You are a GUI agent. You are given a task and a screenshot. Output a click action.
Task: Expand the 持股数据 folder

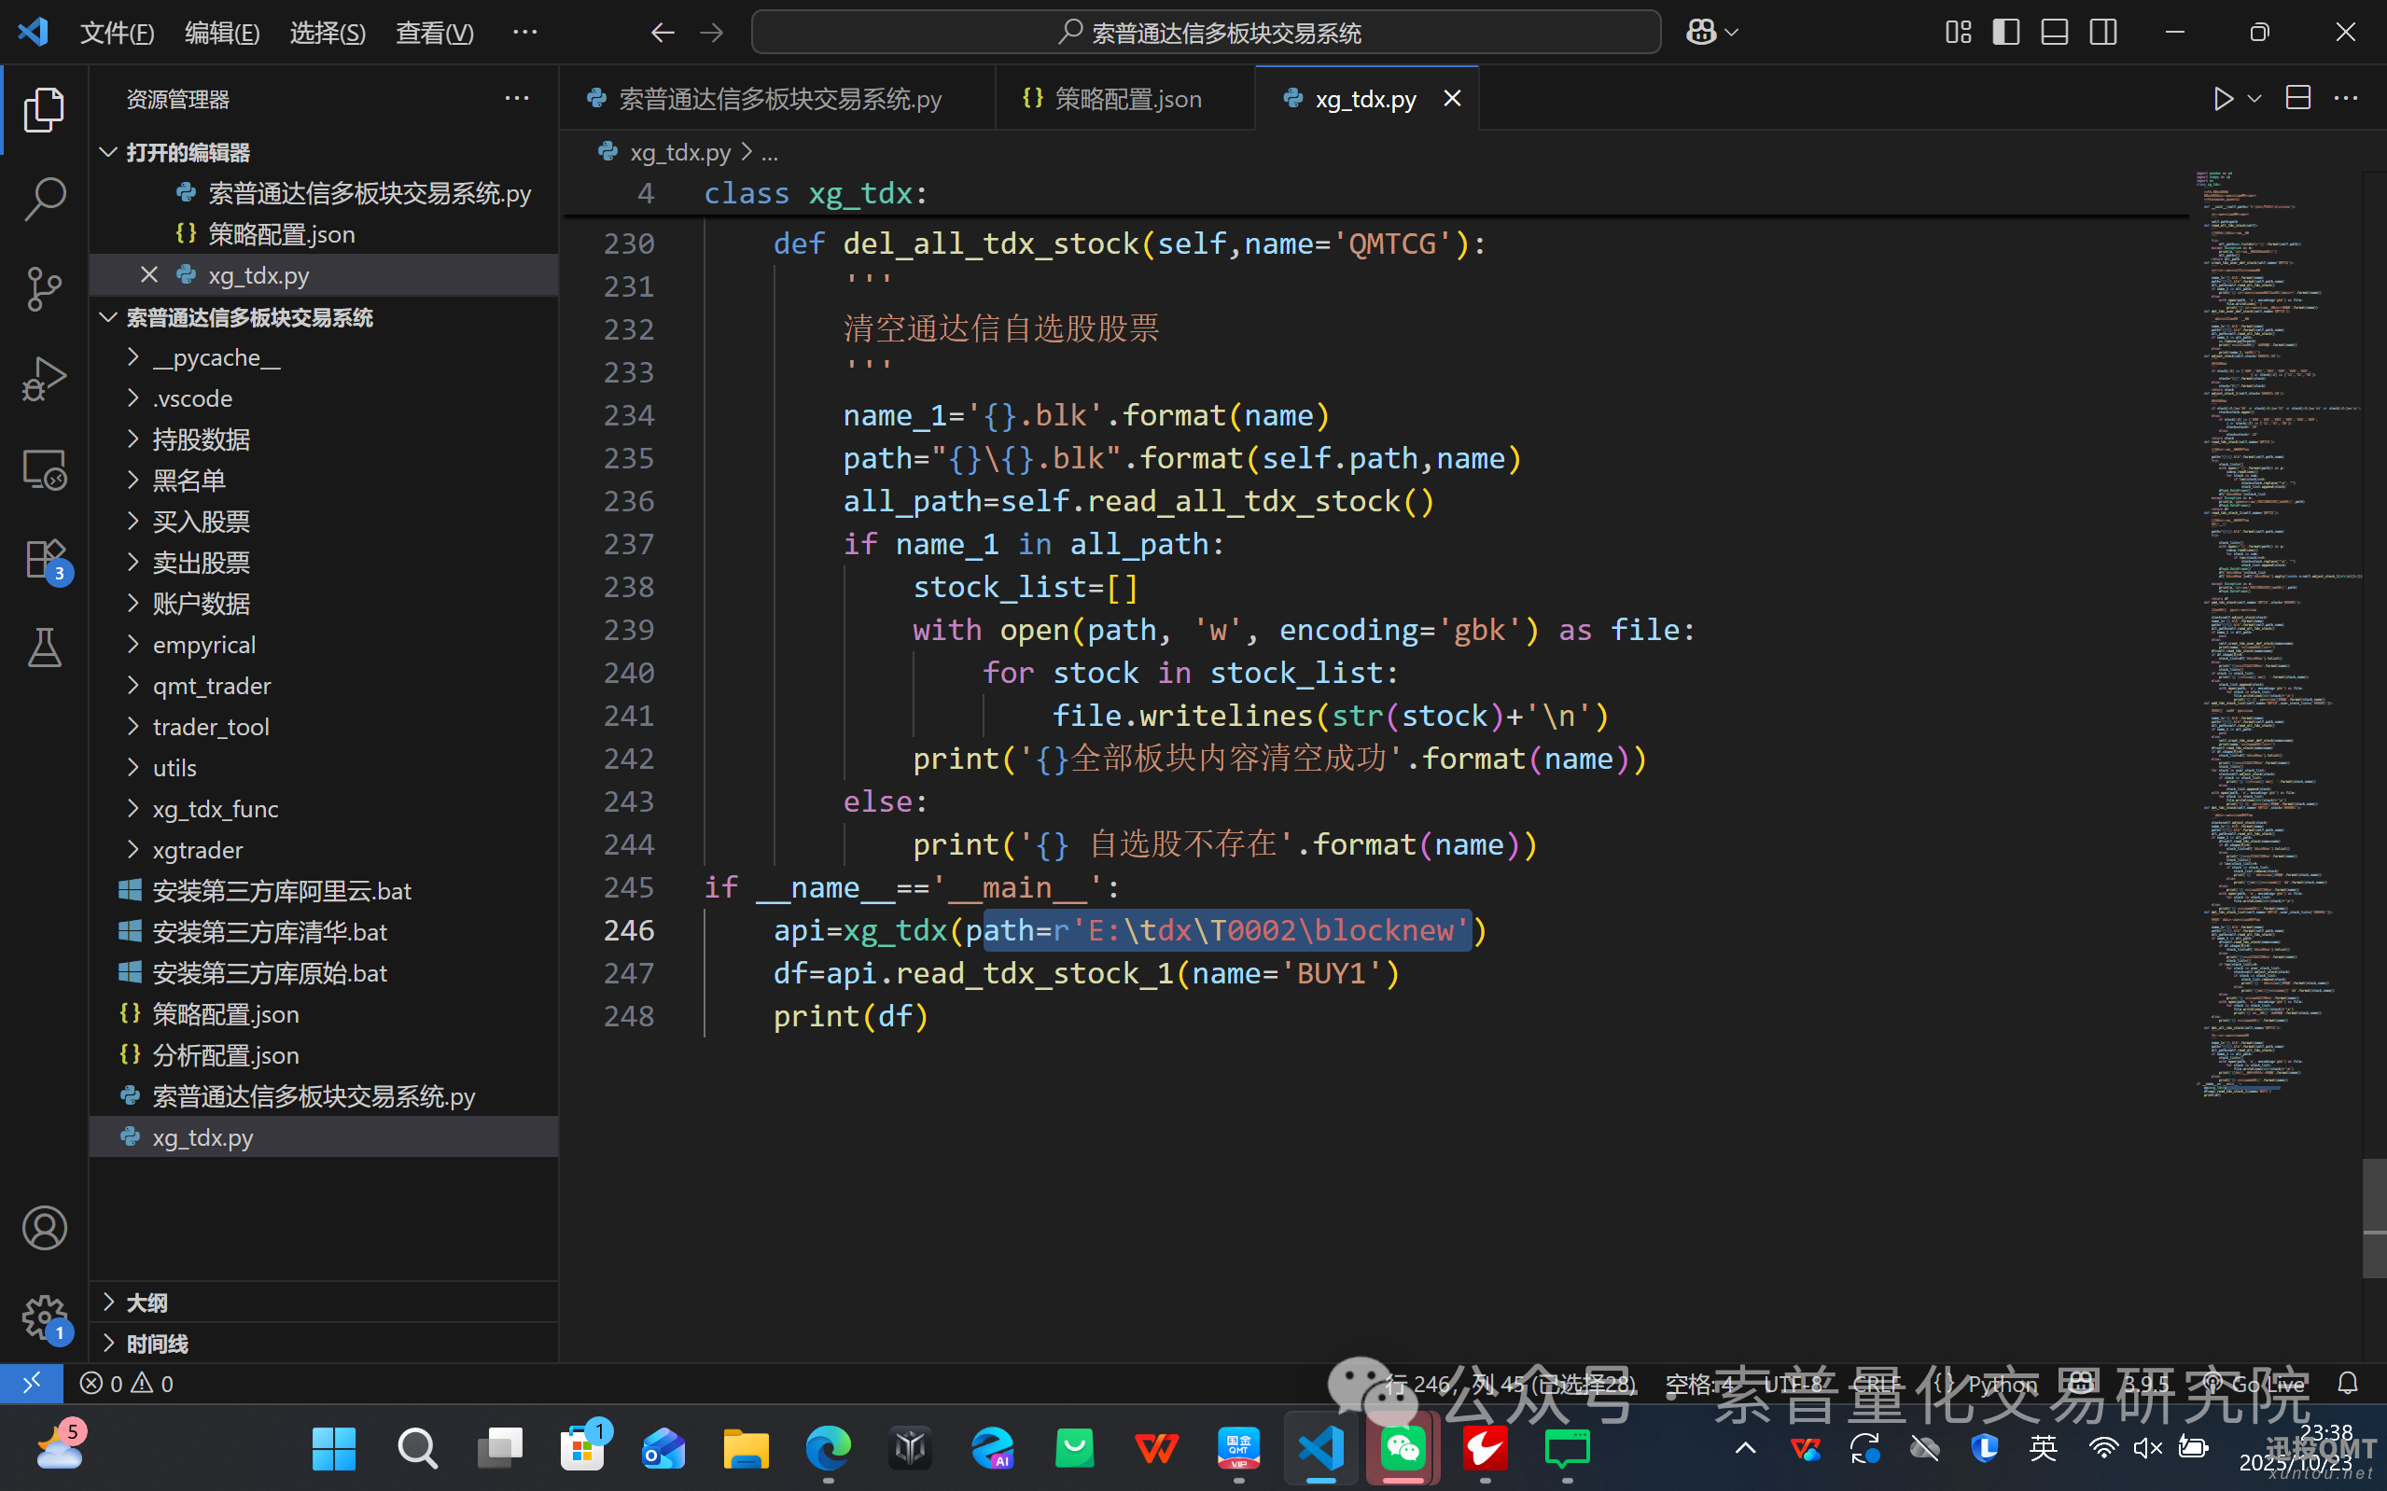pyautogui.click(x=202, y=439)
